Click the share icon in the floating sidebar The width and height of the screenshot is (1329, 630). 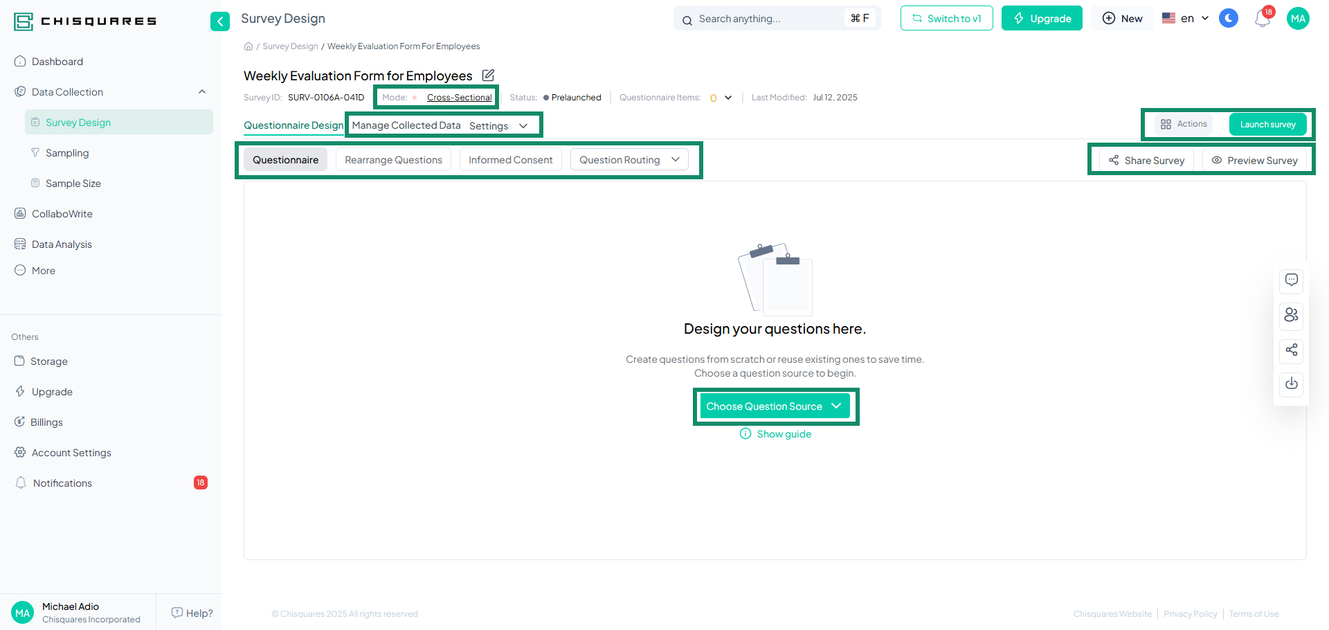point(1291,350)
